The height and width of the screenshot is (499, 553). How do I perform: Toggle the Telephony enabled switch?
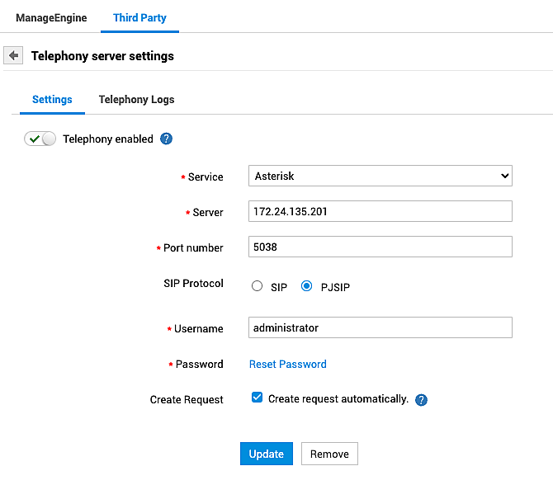[x=40, y=139]
